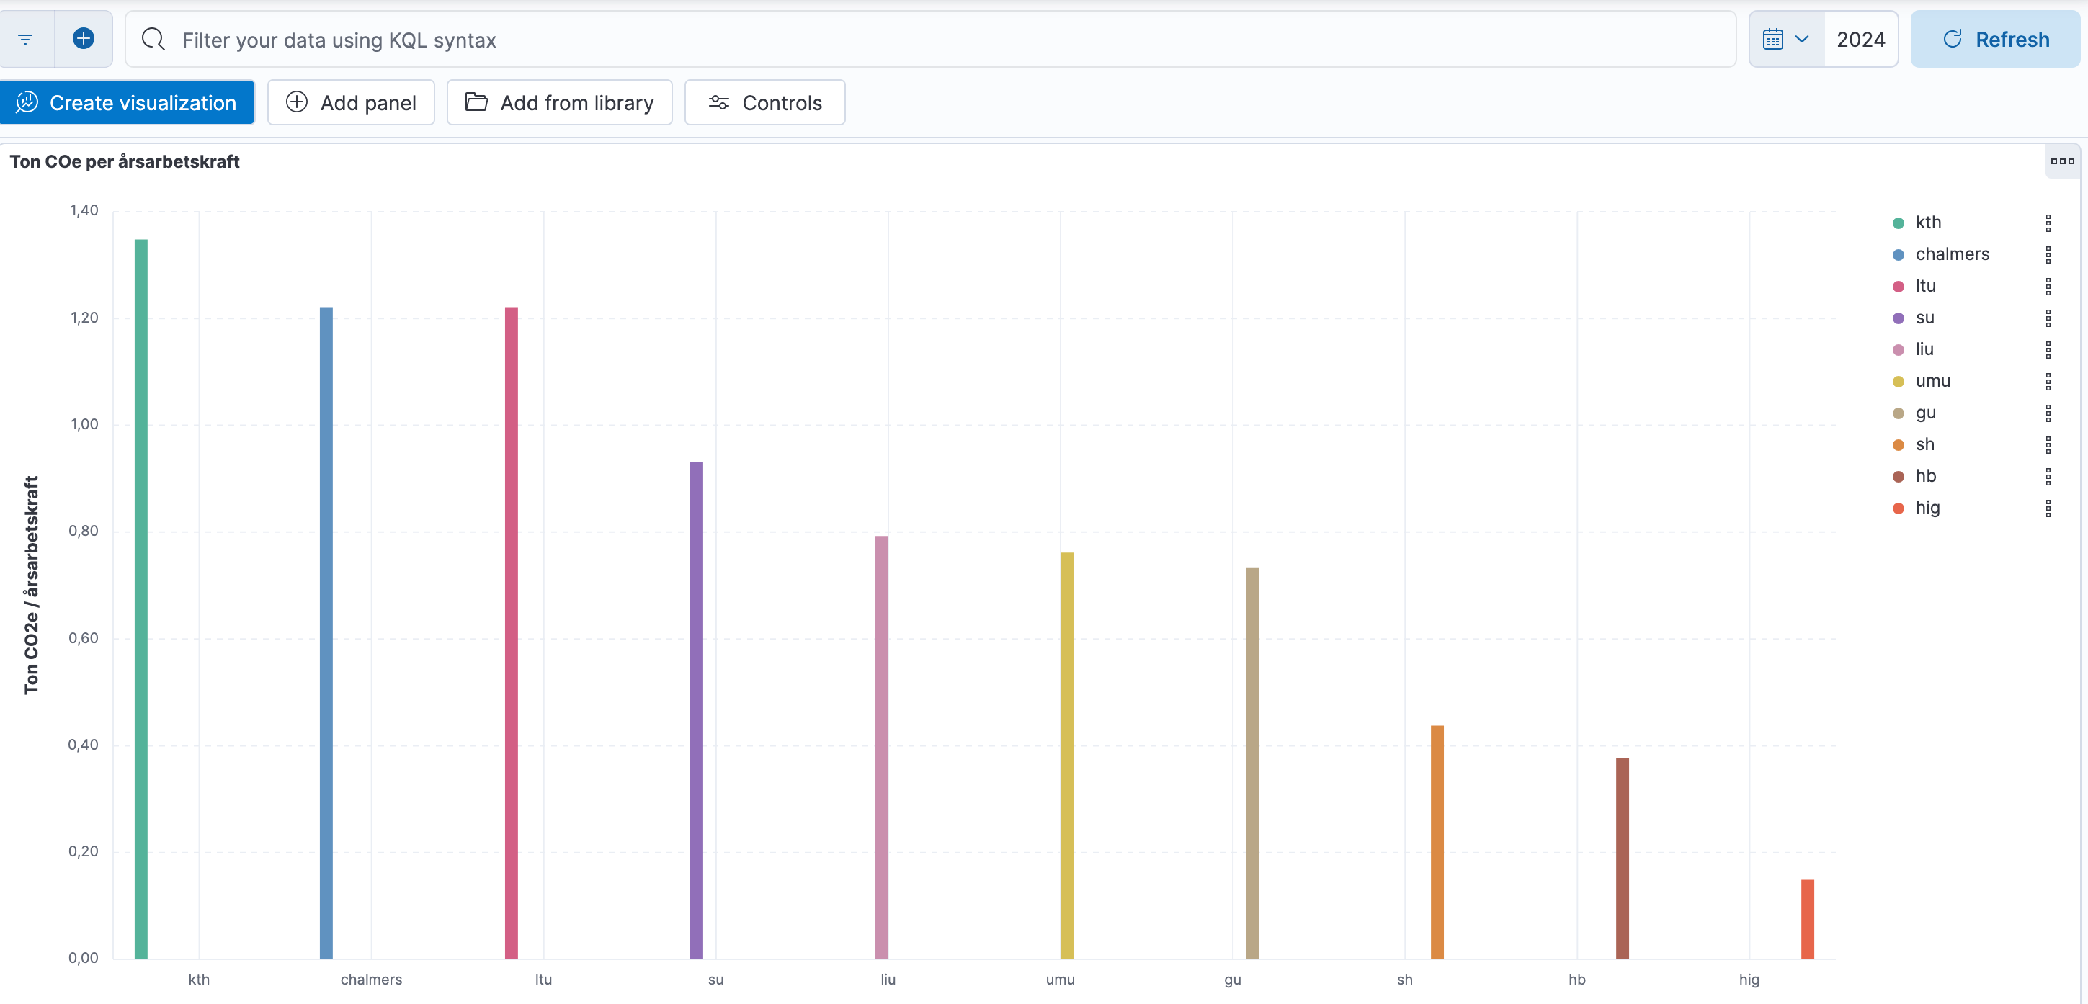The image size is (2088, 1004).
Task: Open legend actions for umu
Action: click(2048, 382)
